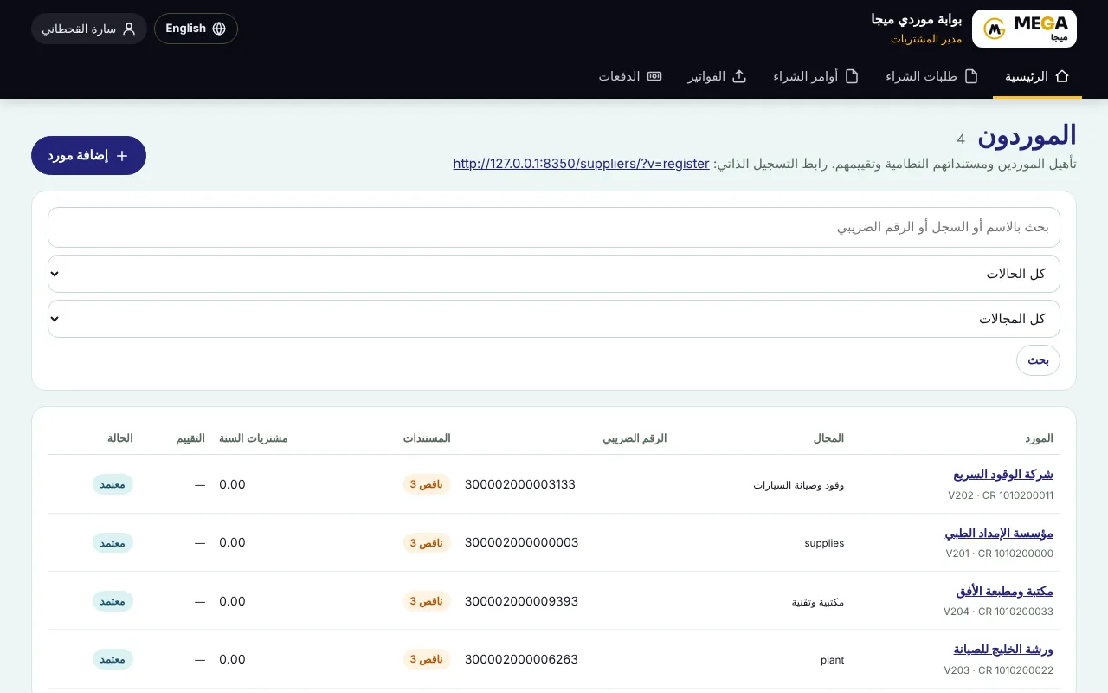Click the purchase requests document icon

coord(971,76)
